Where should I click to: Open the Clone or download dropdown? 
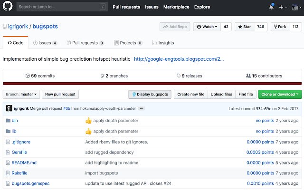point(280,94)
